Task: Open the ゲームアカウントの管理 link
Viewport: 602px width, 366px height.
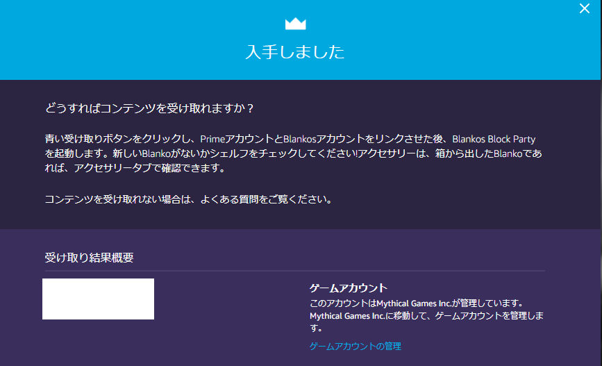Action: pyautogui.click(x=355, y=346)
